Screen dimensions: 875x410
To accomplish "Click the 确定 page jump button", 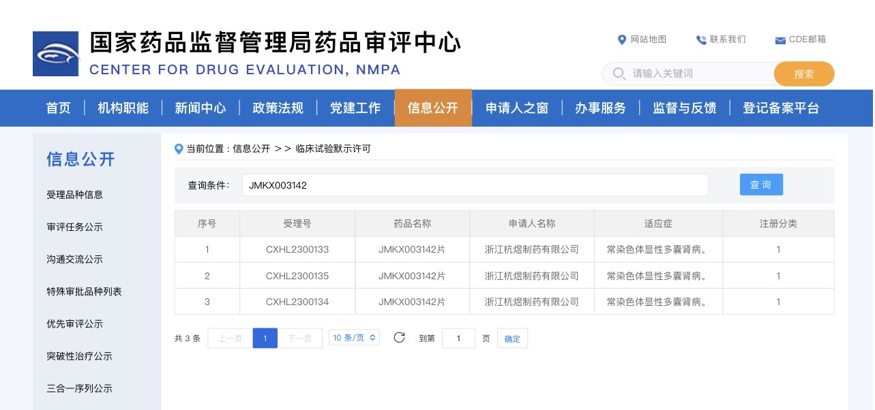I will tap(512, 338).
